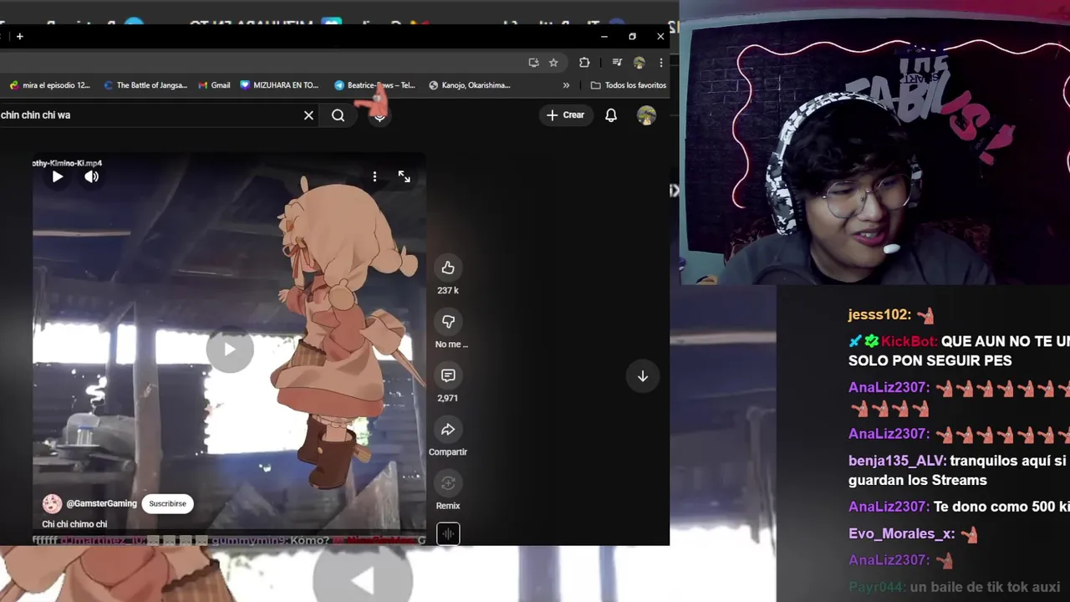Screen dimensions: 1070x602
Task: Click jess102 username in stream chat
Action: click(879, 314)
